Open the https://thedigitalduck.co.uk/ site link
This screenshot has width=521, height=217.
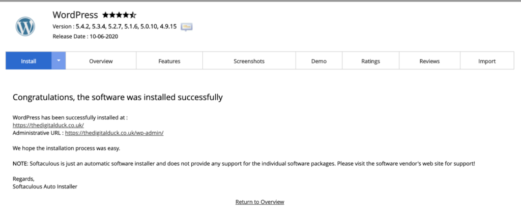click(48, 125)
